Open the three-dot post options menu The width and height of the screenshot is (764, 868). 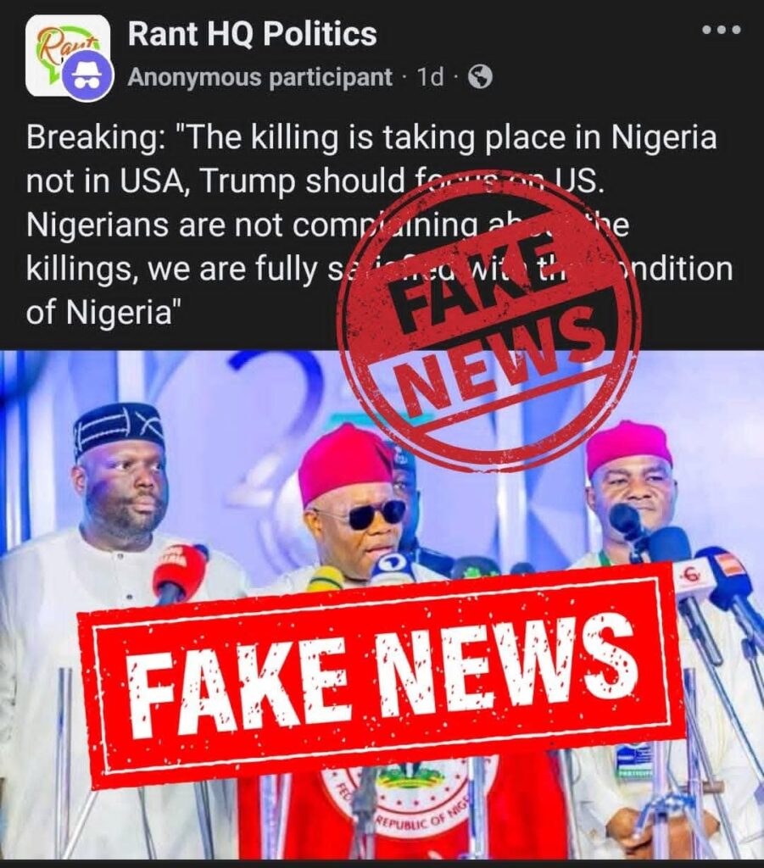click(x=721, y=30)
